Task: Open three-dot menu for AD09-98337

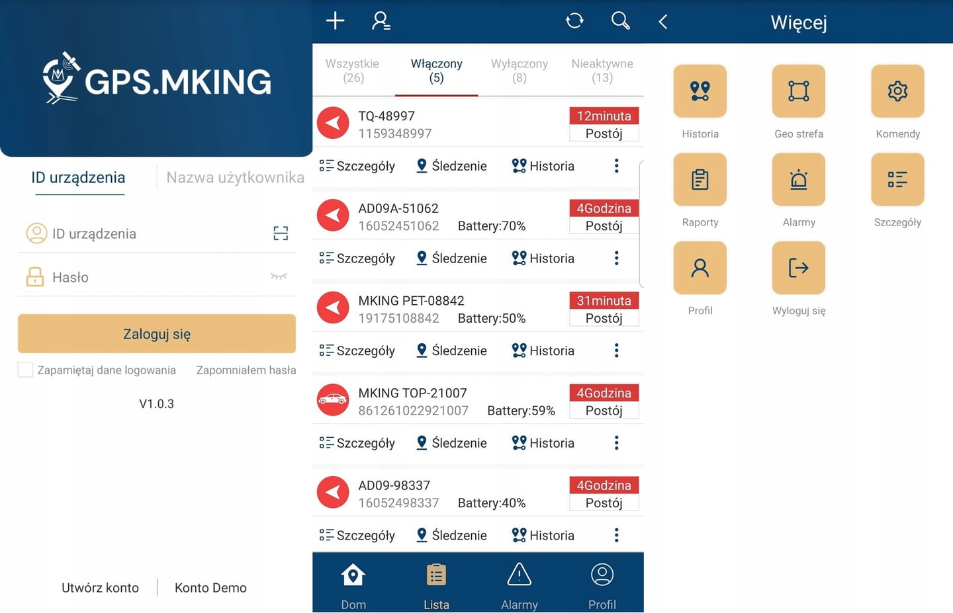Action: 616,535
